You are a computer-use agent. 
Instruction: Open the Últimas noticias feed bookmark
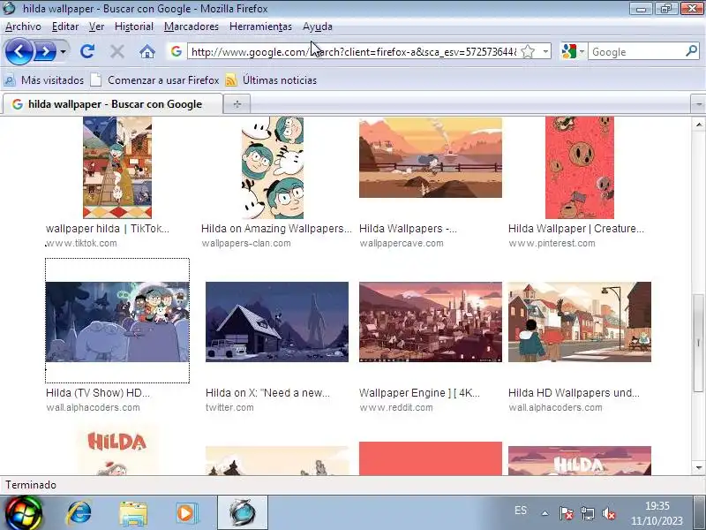[x=271, y=80]
